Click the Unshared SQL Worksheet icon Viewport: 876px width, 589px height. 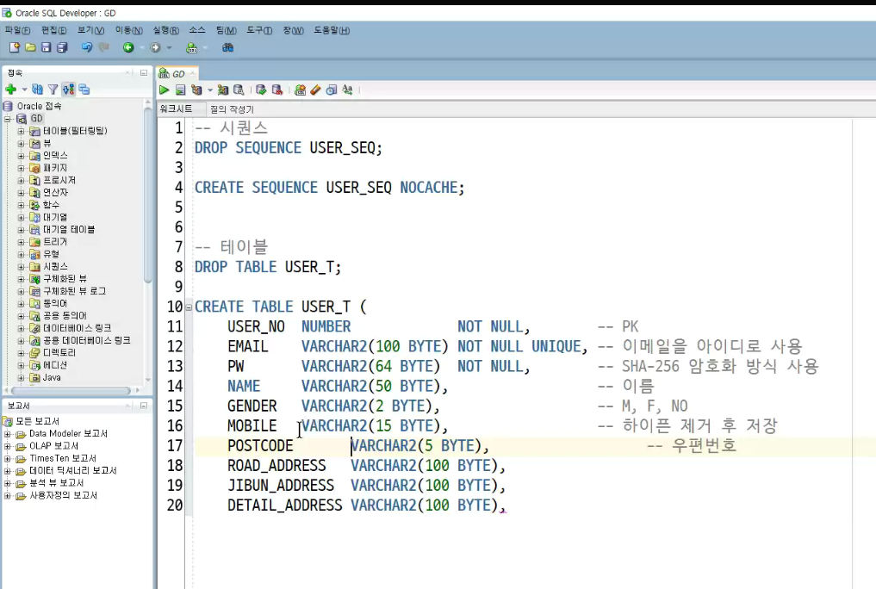tap(300, 90)
